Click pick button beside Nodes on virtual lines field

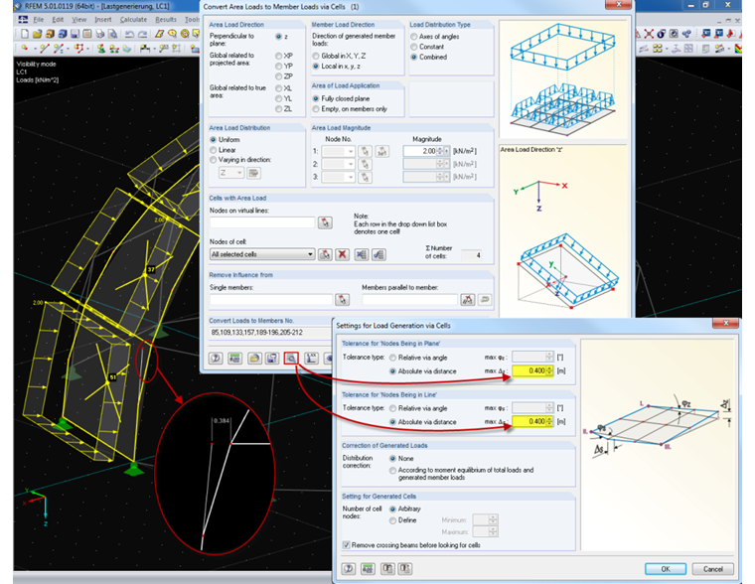(x=325, y=222)
